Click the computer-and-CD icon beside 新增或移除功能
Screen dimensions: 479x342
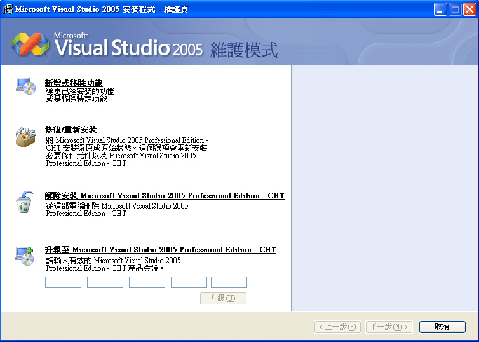point(26,86)
